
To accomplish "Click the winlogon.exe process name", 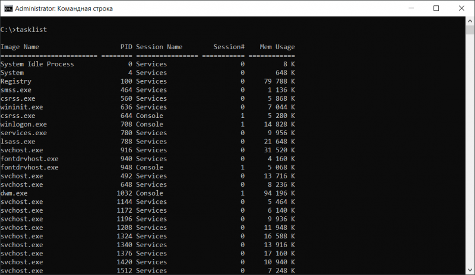I will coord(24,124).
